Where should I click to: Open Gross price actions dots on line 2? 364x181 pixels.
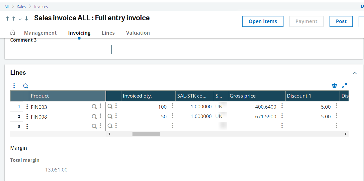pyautogui.click(x=282, y=116)
